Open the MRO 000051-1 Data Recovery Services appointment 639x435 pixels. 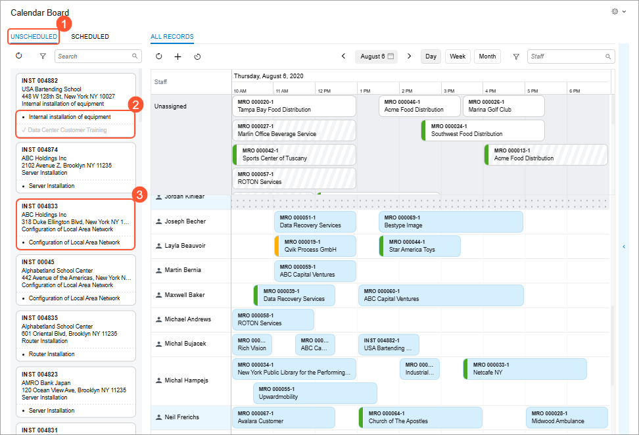(x=315, y=221)
